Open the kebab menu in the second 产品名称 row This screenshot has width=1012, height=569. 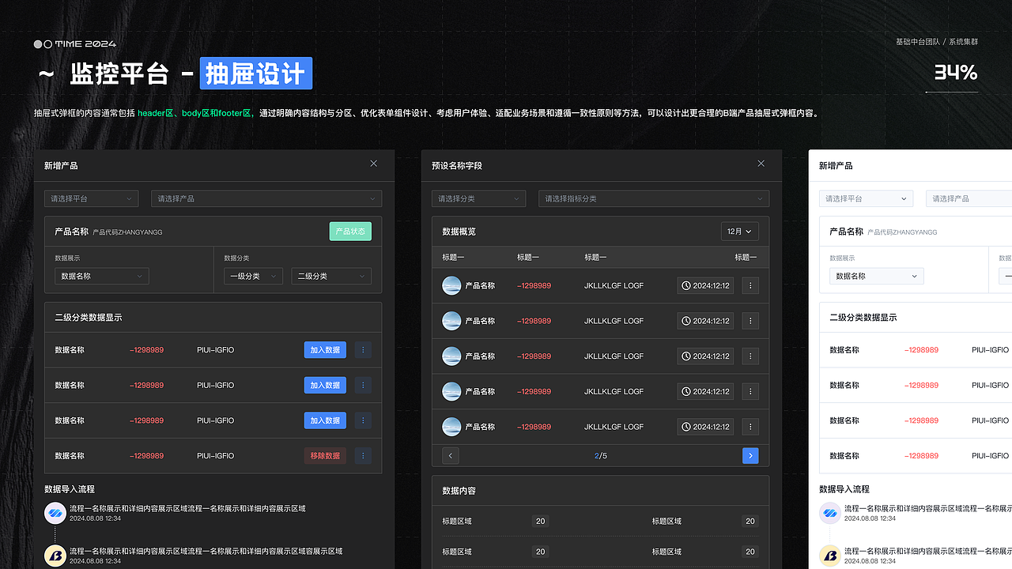[750, 321]
